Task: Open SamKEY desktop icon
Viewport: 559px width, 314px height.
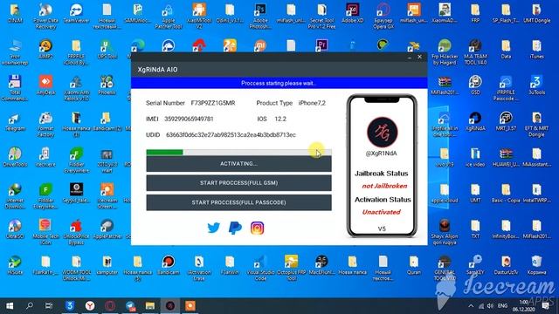Action: [x=475, y=265]
